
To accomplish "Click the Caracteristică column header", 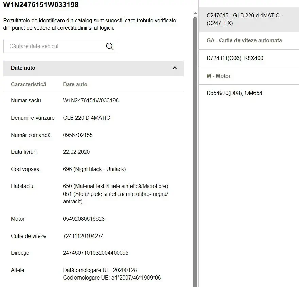I will point(29,84).
